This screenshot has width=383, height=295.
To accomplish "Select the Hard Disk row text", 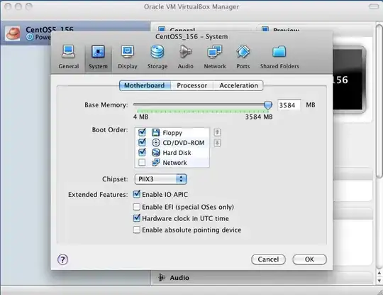I will (177, 153).
